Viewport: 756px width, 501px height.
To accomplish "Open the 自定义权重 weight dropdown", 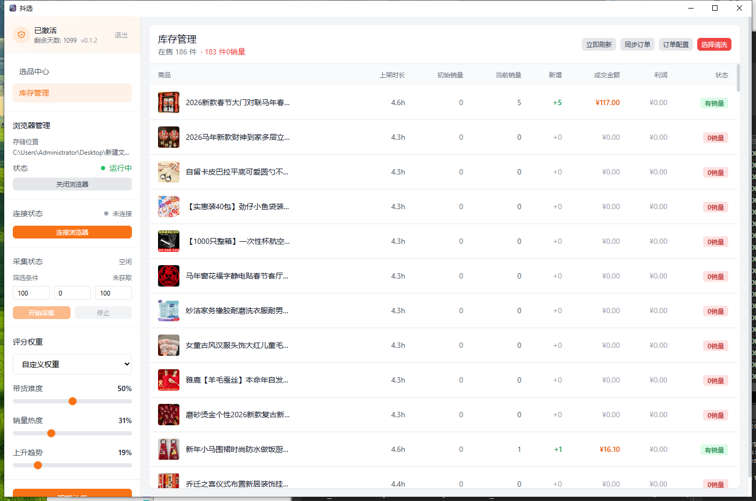I will [72, 364].
